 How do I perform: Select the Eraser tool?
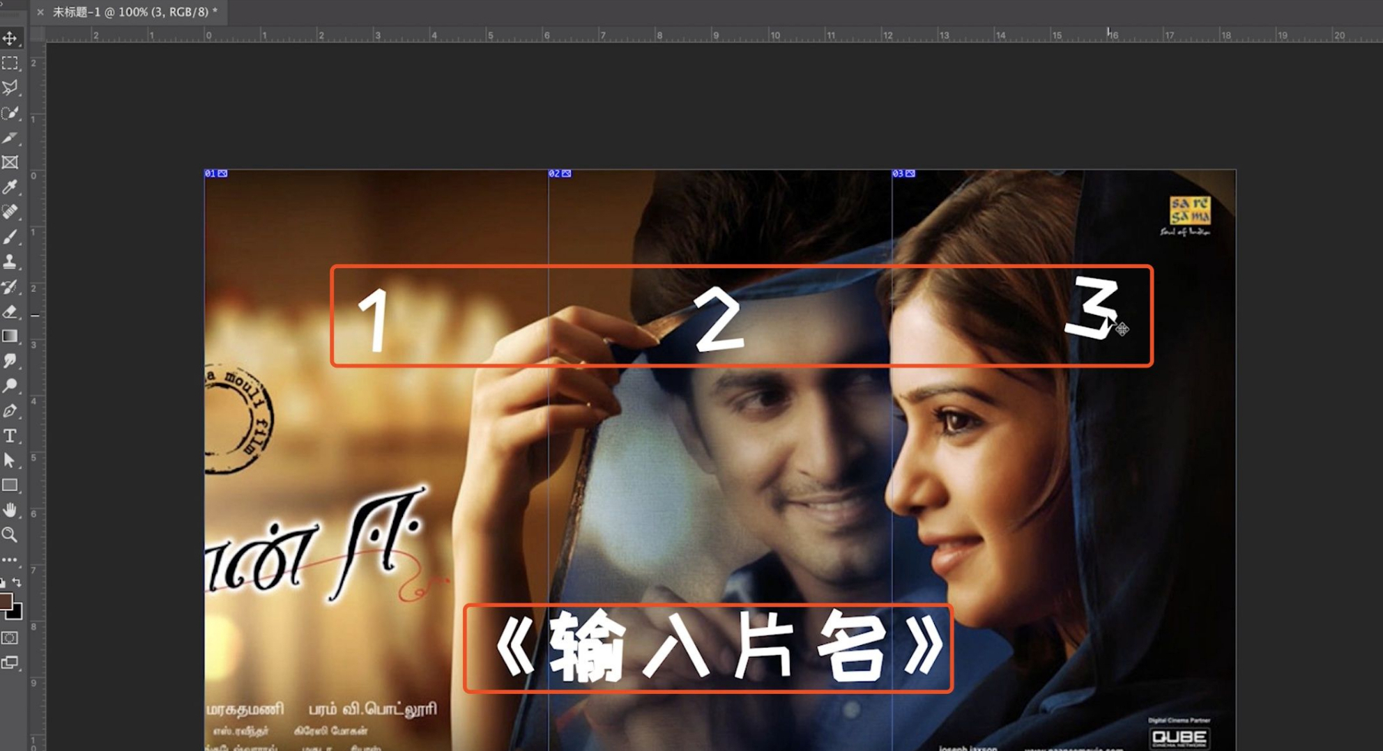click(10, 311)
